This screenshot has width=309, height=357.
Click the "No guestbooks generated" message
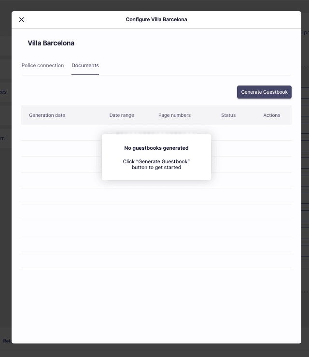[156, 148]
